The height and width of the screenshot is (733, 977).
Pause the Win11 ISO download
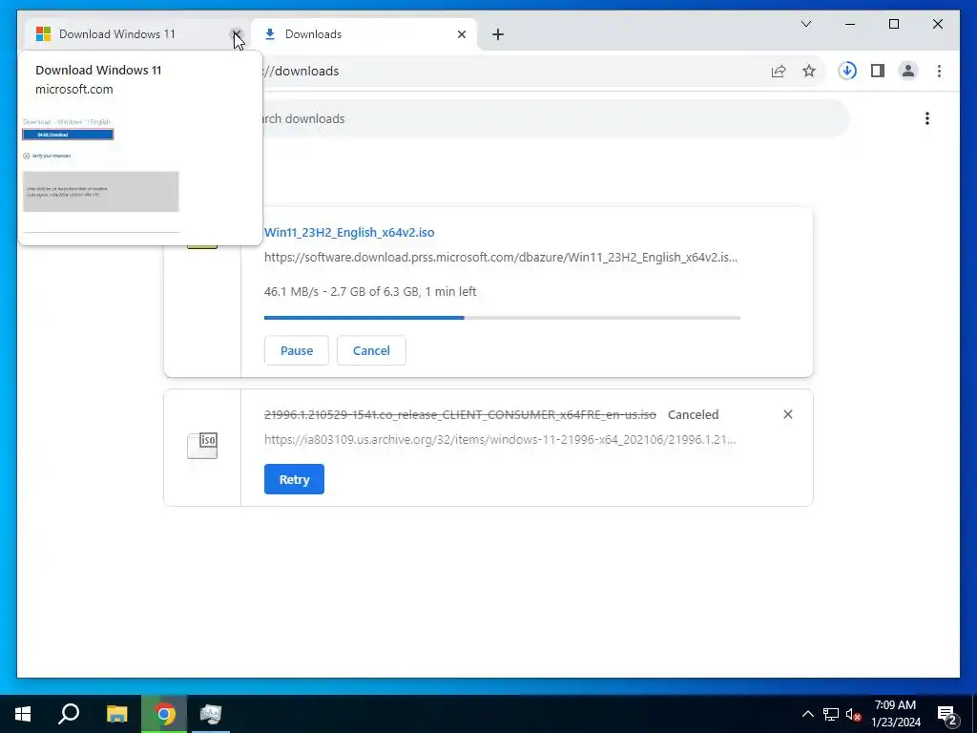(296, 350)
